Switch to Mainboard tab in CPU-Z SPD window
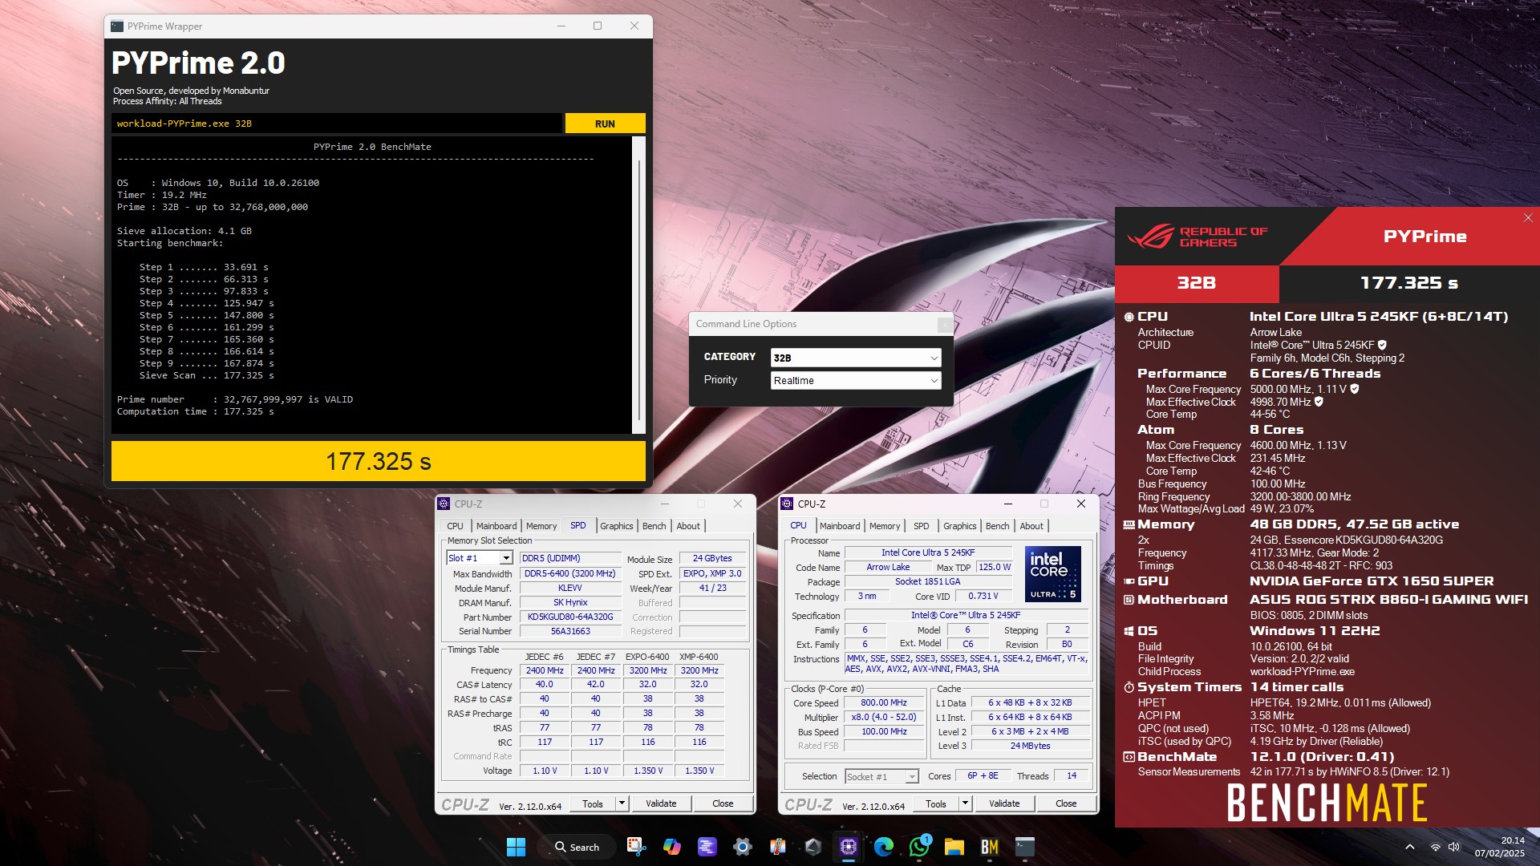The height and width of the screenshot is (866, 1540). click(x=496, y=526)
